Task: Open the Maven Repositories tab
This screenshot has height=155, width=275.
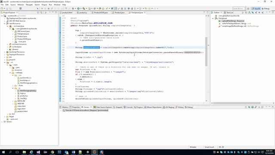Action: coord(154,107)
